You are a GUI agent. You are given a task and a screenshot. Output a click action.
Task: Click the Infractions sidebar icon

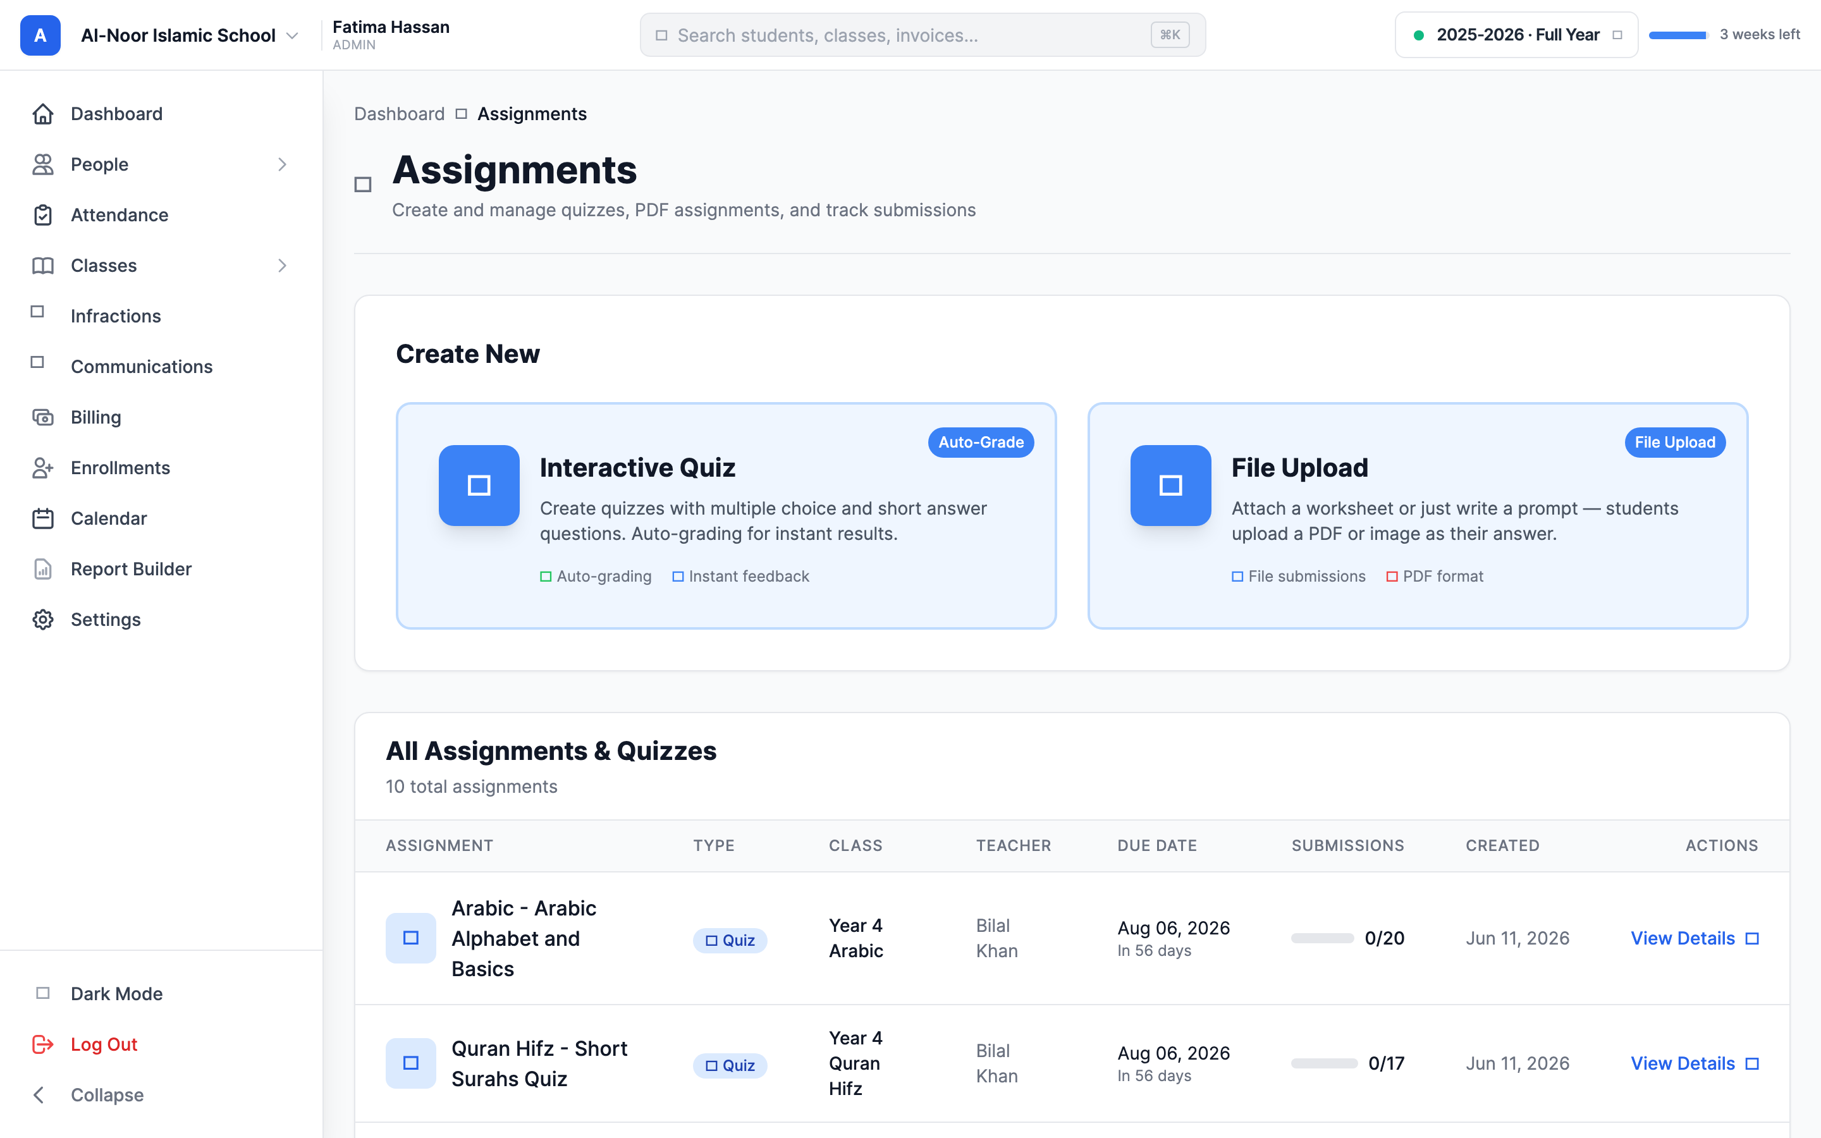[x=37, y=311]
